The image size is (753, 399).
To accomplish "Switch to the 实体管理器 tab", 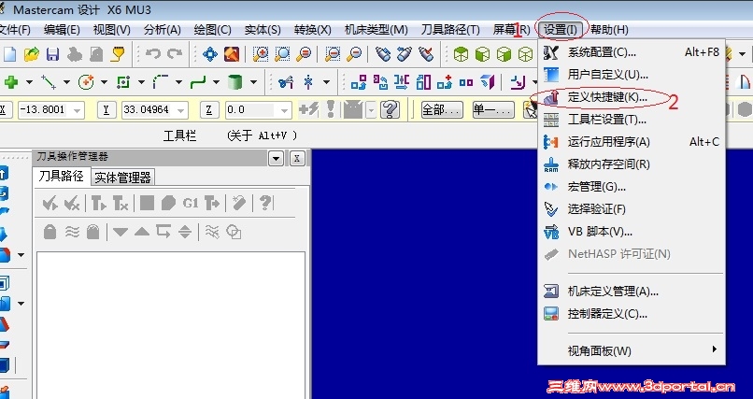I will click(122, 178).
